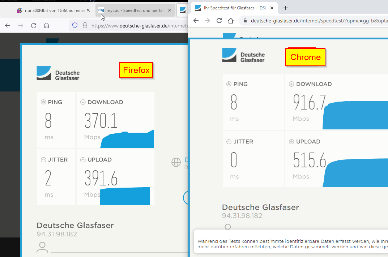Click 515.6 upload value in Chrome

(x=309, y=160)
